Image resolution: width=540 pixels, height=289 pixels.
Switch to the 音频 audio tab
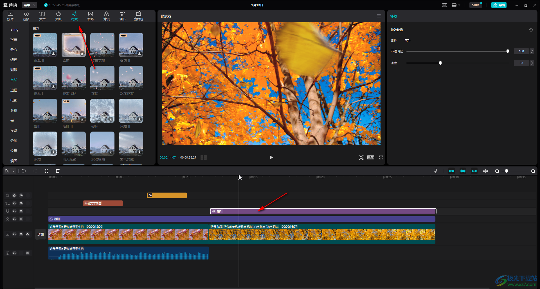click(26, 16)
